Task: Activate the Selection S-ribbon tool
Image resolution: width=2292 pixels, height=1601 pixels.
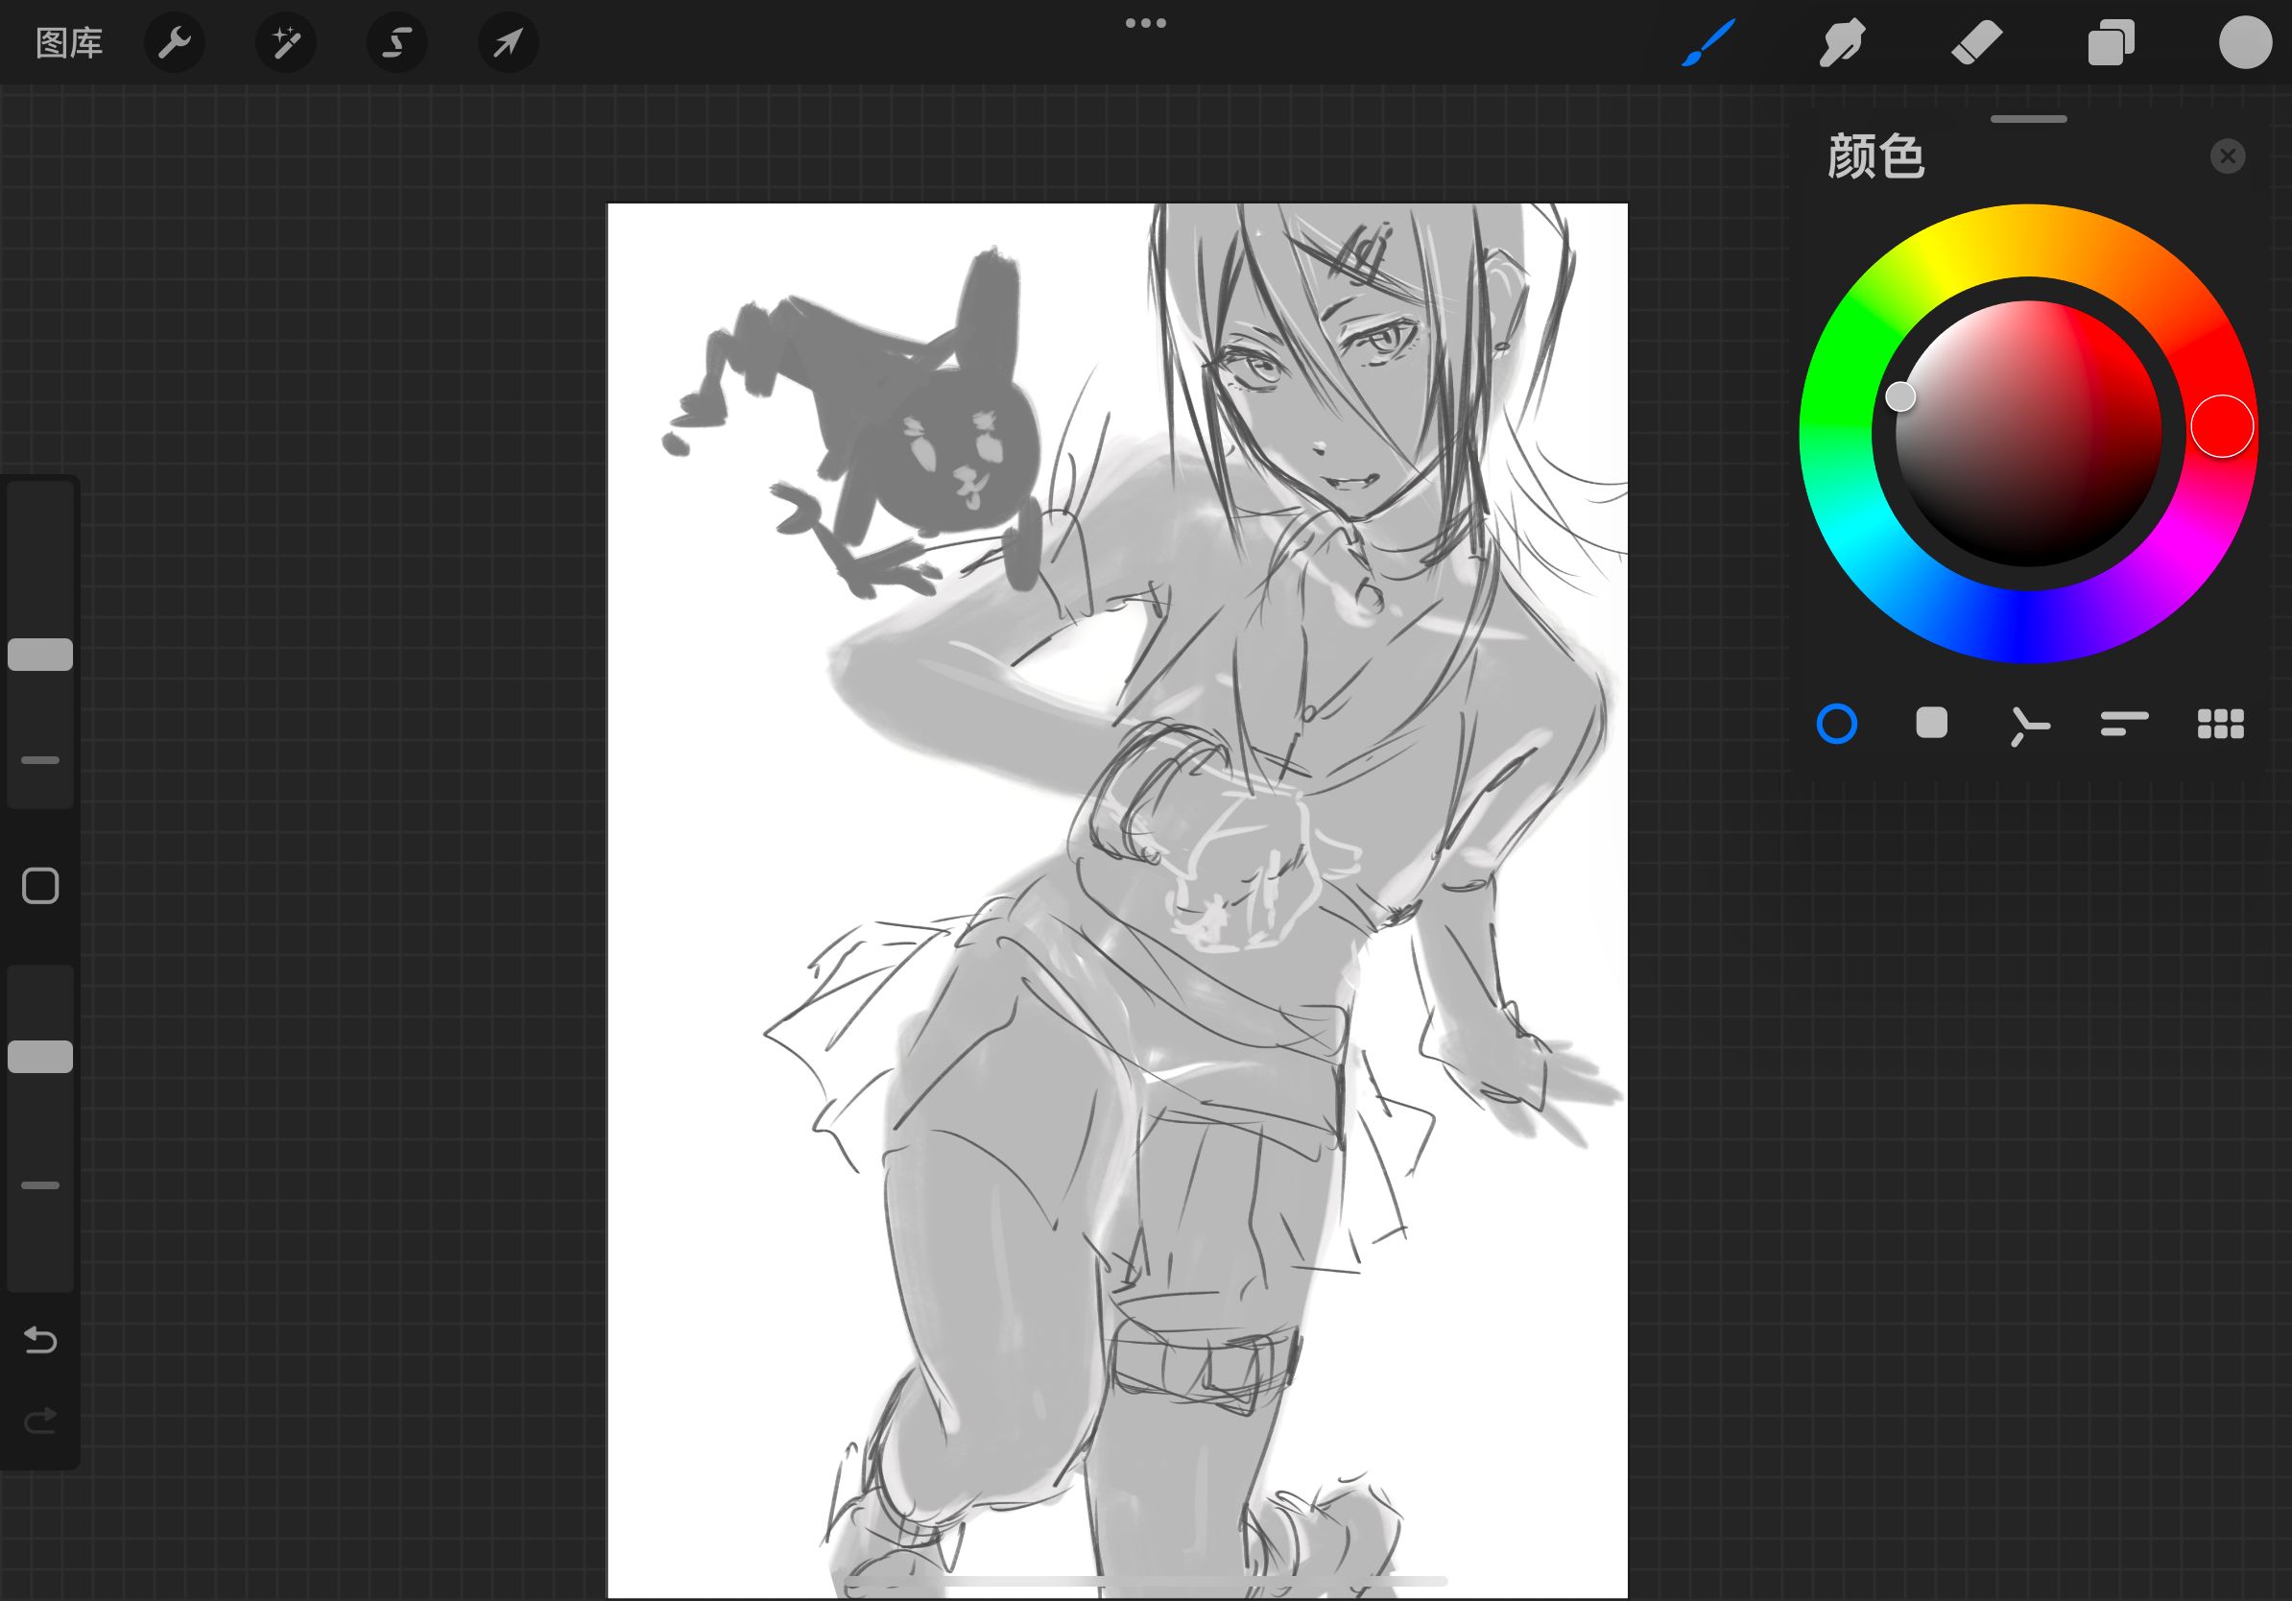Action: 397,43
